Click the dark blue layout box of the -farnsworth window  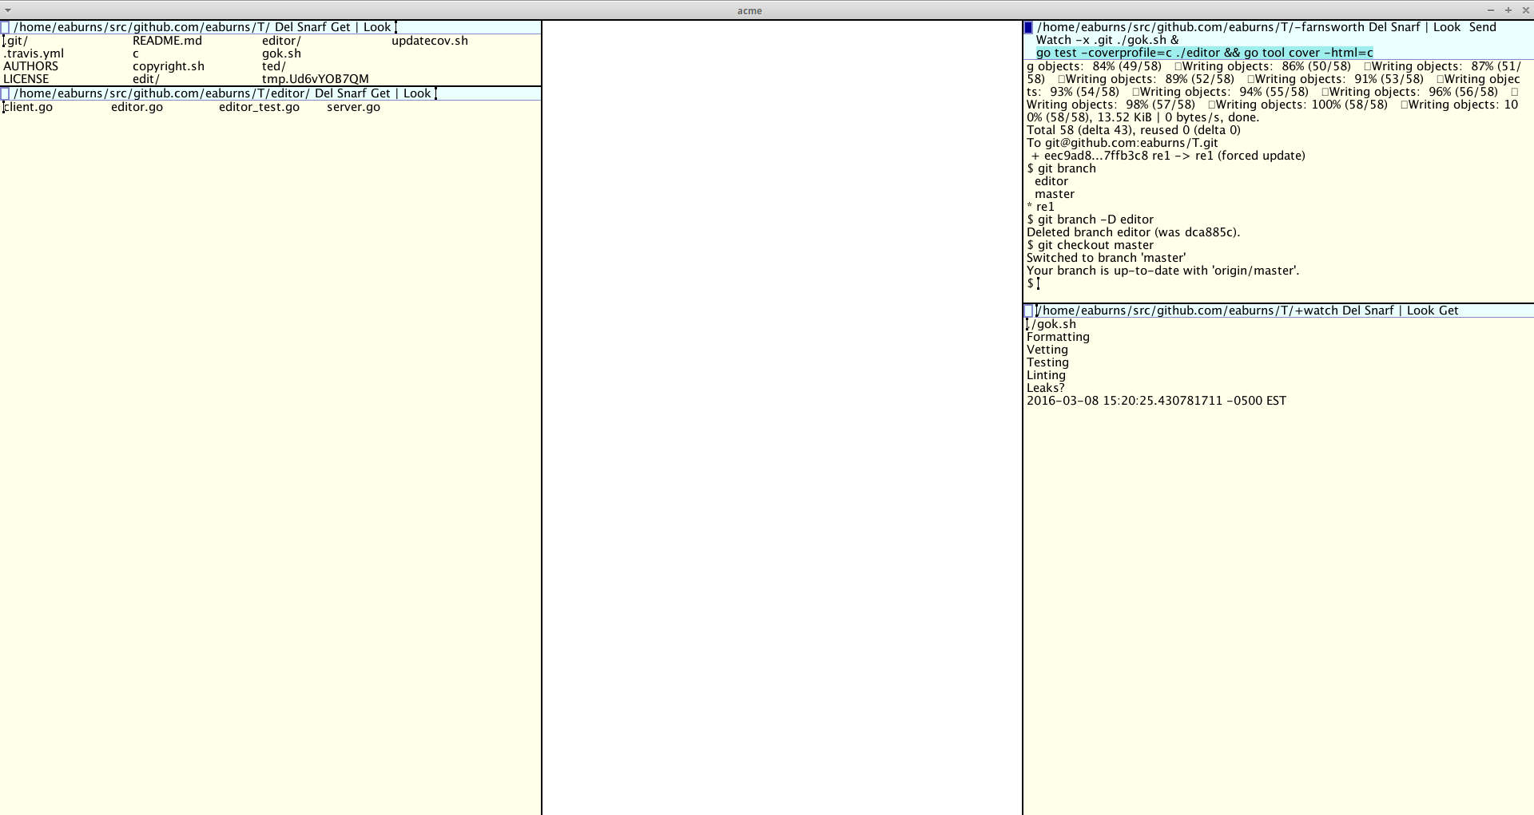[x=1028, y=27]
